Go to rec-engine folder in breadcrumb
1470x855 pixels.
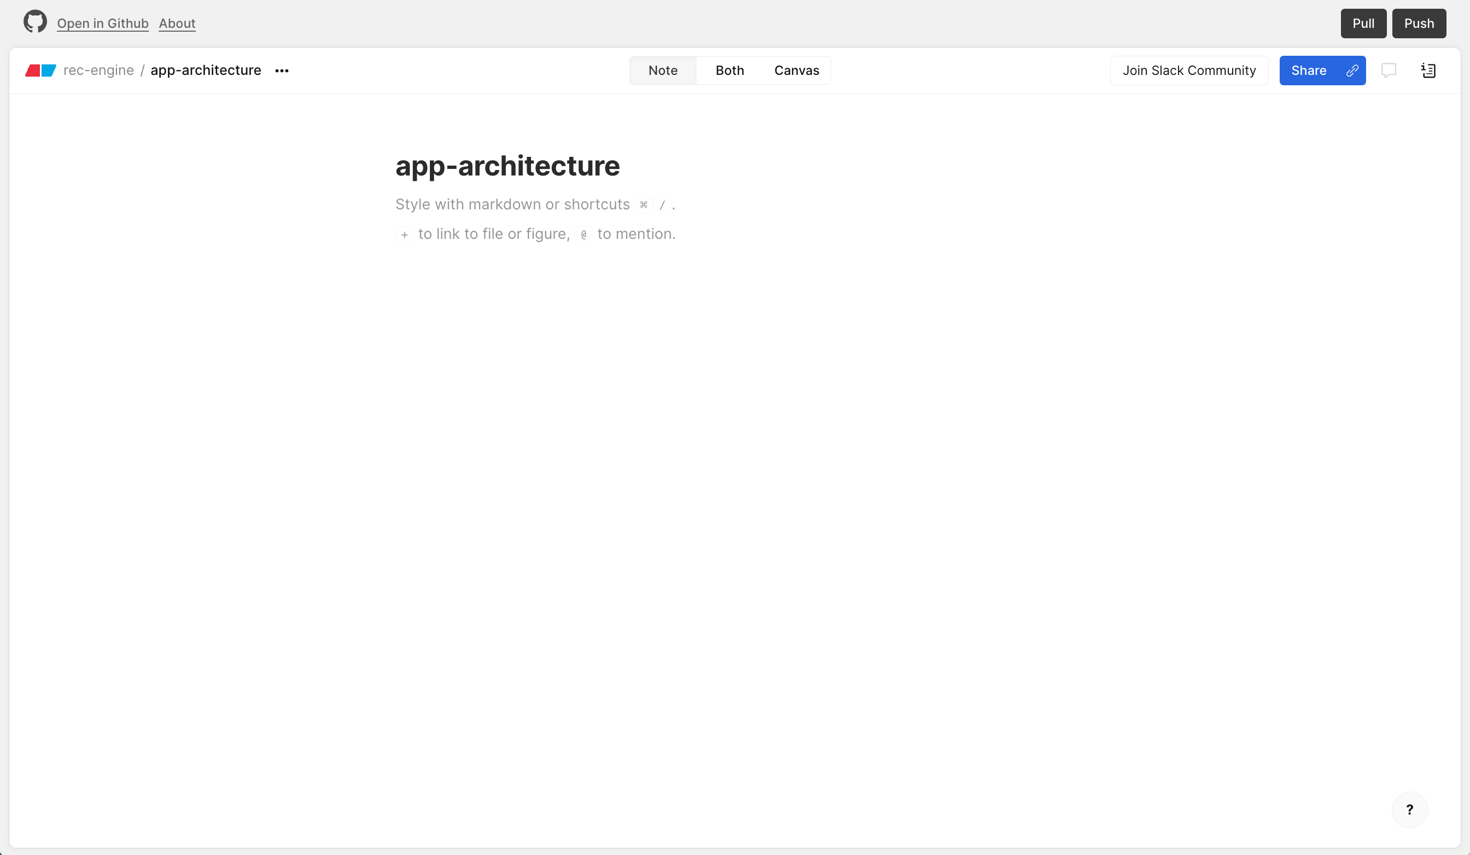[x=98, y=71]
